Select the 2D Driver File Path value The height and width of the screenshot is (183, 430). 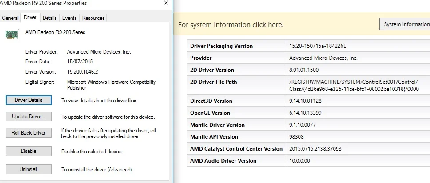click(354, 86)
